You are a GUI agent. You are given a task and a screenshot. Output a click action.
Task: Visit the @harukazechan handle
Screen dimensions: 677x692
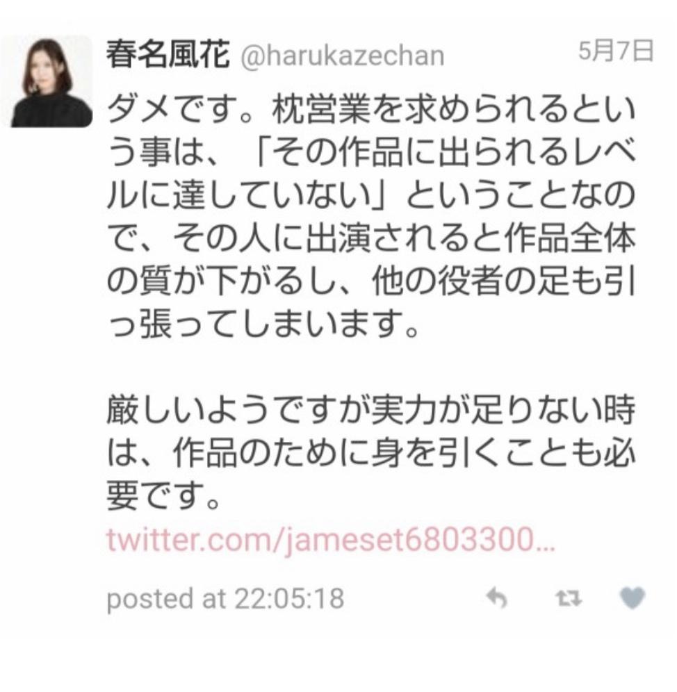342,56
